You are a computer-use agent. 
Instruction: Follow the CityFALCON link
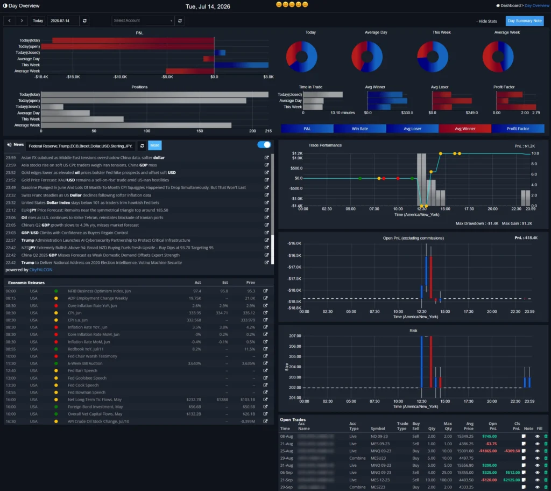[x=41, y=270]
